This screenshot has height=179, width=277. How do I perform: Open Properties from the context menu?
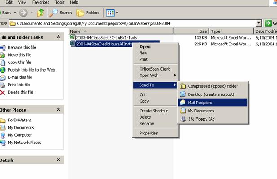point(155,133)
